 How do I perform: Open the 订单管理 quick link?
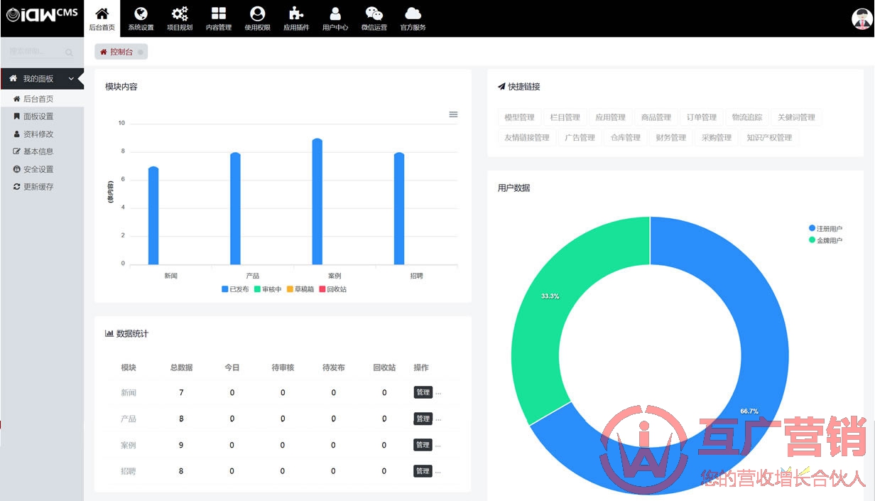[702, 117]
